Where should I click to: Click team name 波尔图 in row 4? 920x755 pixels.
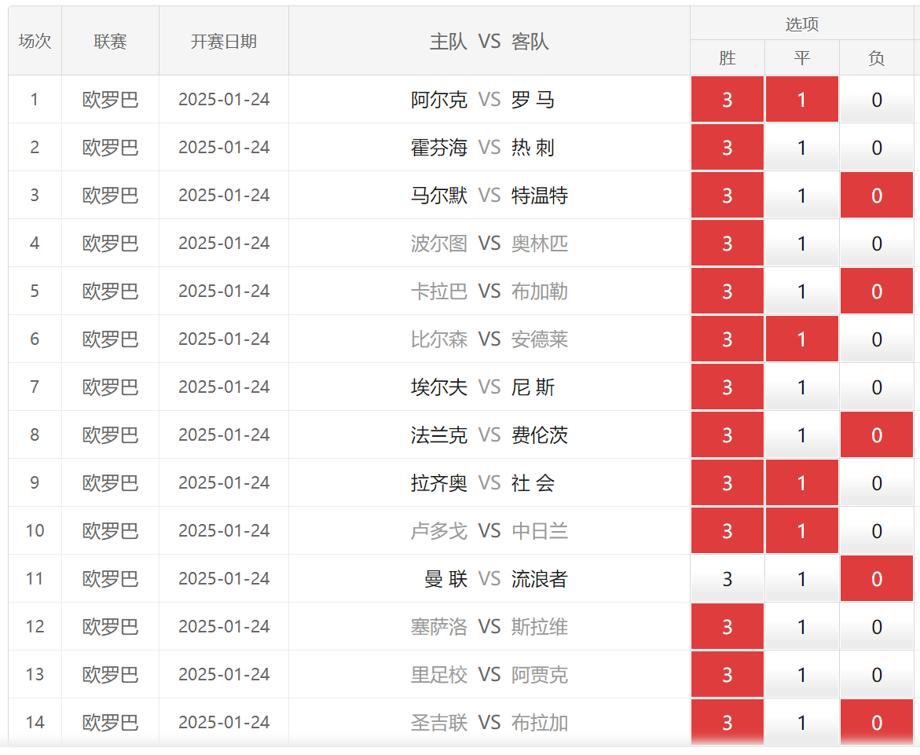[x=439, y=244]
